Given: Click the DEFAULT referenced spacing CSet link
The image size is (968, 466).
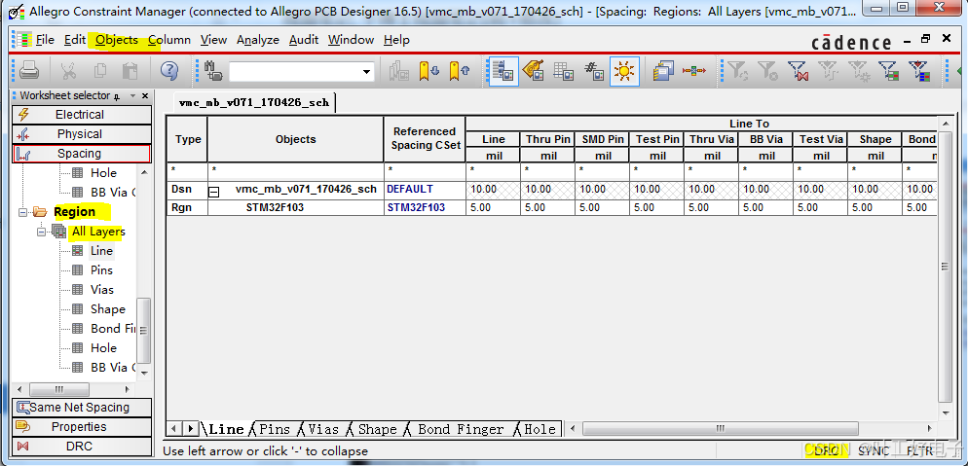Looking at the screenshot, I should tap(410, 190).
